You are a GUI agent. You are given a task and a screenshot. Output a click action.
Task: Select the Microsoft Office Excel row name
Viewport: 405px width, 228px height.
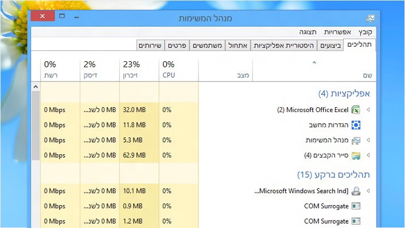tap(313, 110)
